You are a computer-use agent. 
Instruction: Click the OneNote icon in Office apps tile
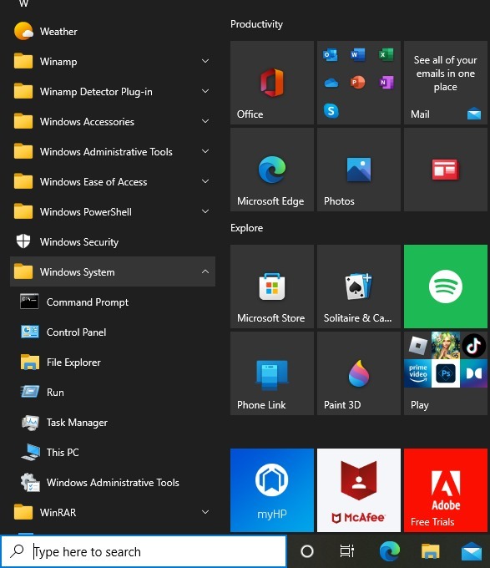(386, 83)
